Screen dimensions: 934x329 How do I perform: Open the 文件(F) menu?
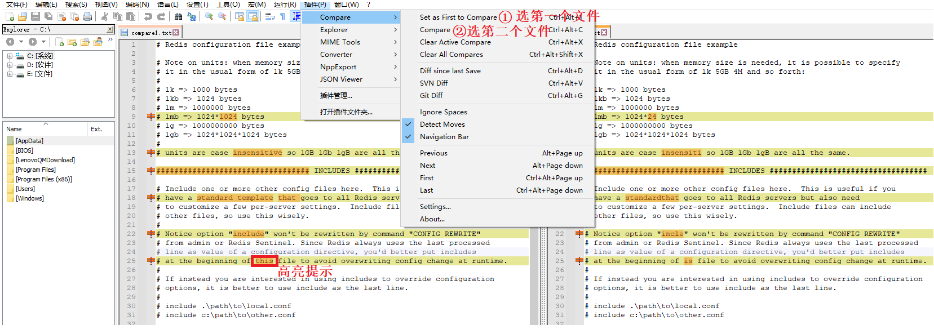click(x=16, y=5)
